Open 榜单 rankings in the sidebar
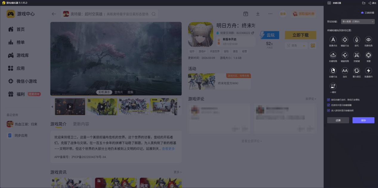 point(21,42)
